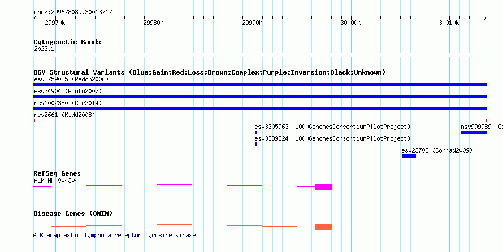Screen dimensions: 503x252
Task: Click the 2p23.1 band label
Action: [44, 49]
